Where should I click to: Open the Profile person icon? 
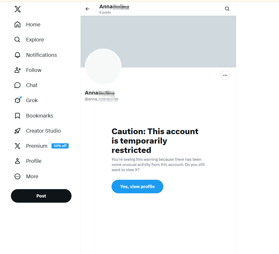[x=17, y=161]
